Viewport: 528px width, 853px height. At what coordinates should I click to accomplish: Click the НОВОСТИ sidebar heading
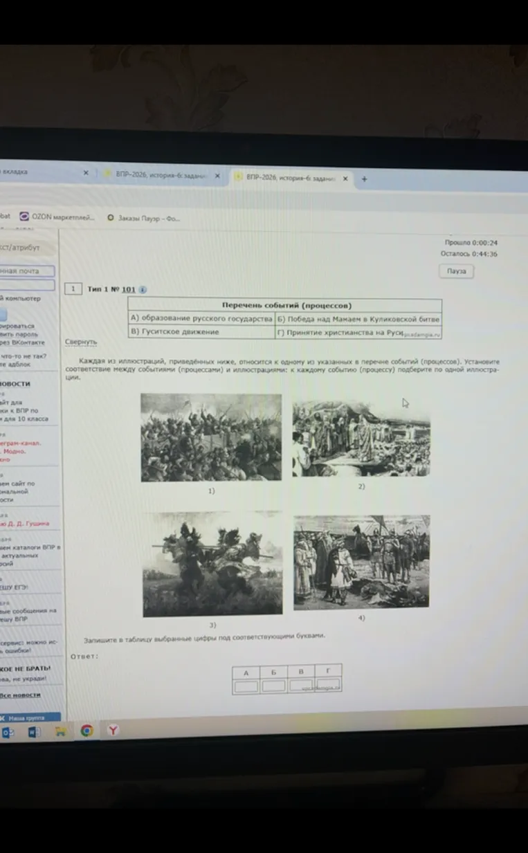click(x=15, y=383)
